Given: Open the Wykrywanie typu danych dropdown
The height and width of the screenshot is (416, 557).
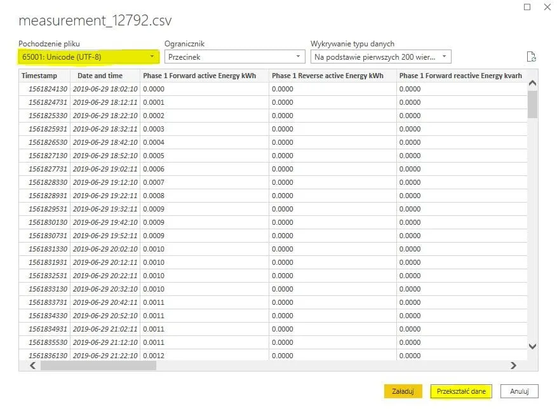Looking at the screenshot, I should [380, 57].
